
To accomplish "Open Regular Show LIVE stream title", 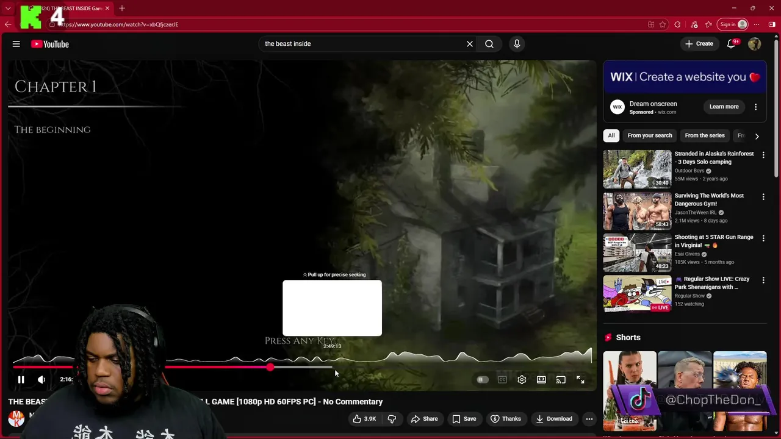I will point(712,283).
